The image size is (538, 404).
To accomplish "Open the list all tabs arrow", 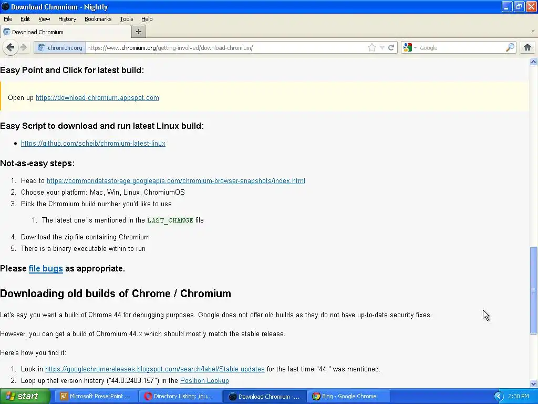I will point(533,32).
